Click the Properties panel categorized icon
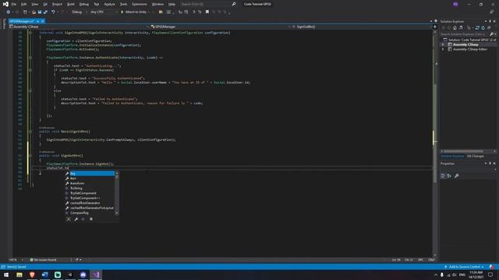 443,176
